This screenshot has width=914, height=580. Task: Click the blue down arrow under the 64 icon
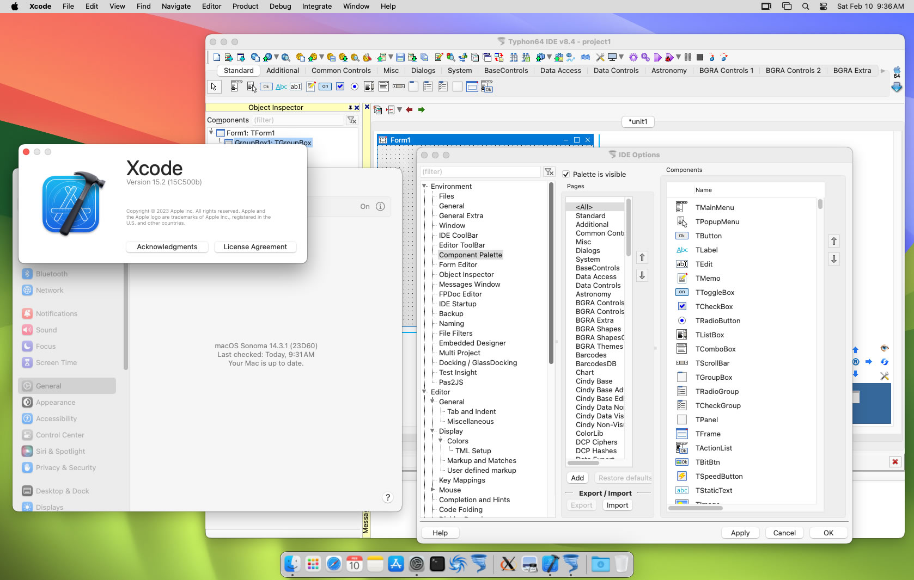[897, 87]
